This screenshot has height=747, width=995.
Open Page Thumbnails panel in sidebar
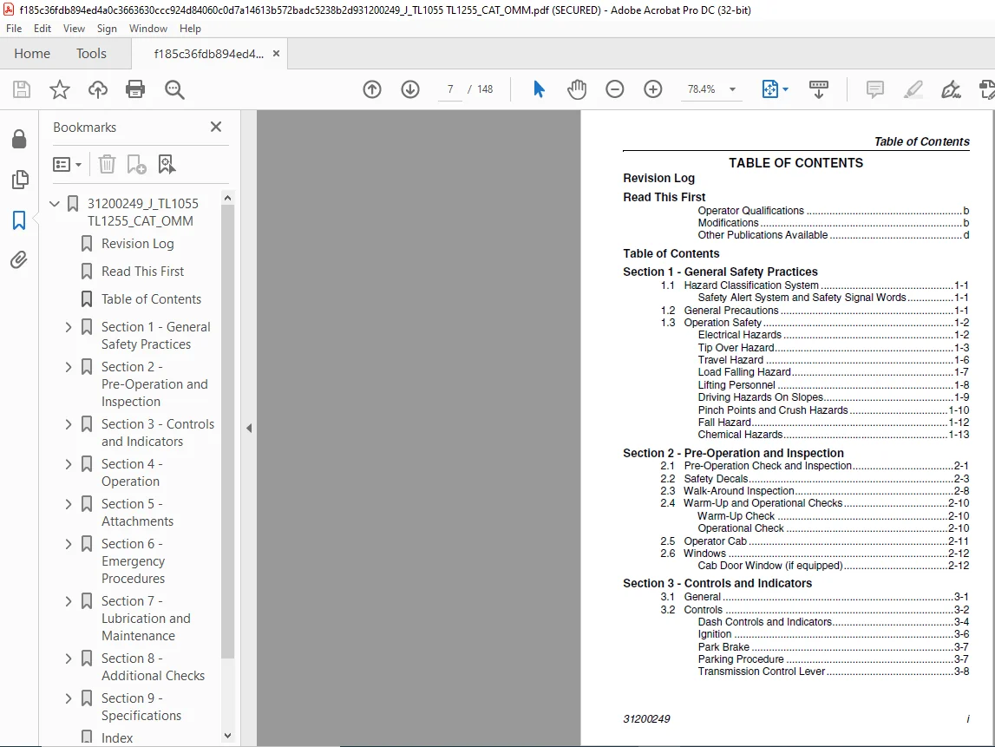[x=20, y=180]
